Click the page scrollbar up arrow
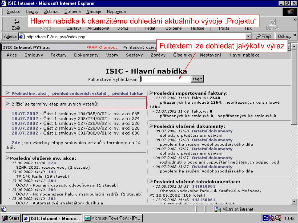Viewport: 298px width, 223px height. [x=294, y=46]
